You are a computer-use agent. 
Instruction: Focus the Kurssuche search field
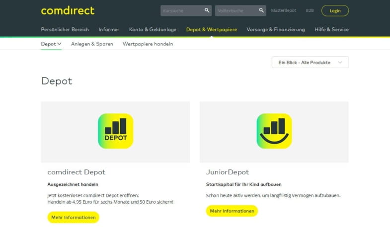pyautogui.click(x=186, y=10)
